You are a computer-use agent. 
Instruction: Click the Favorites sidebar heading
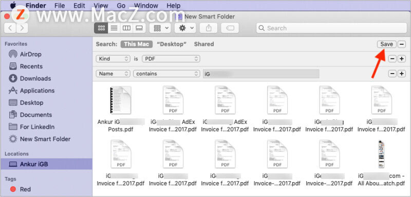16,44
